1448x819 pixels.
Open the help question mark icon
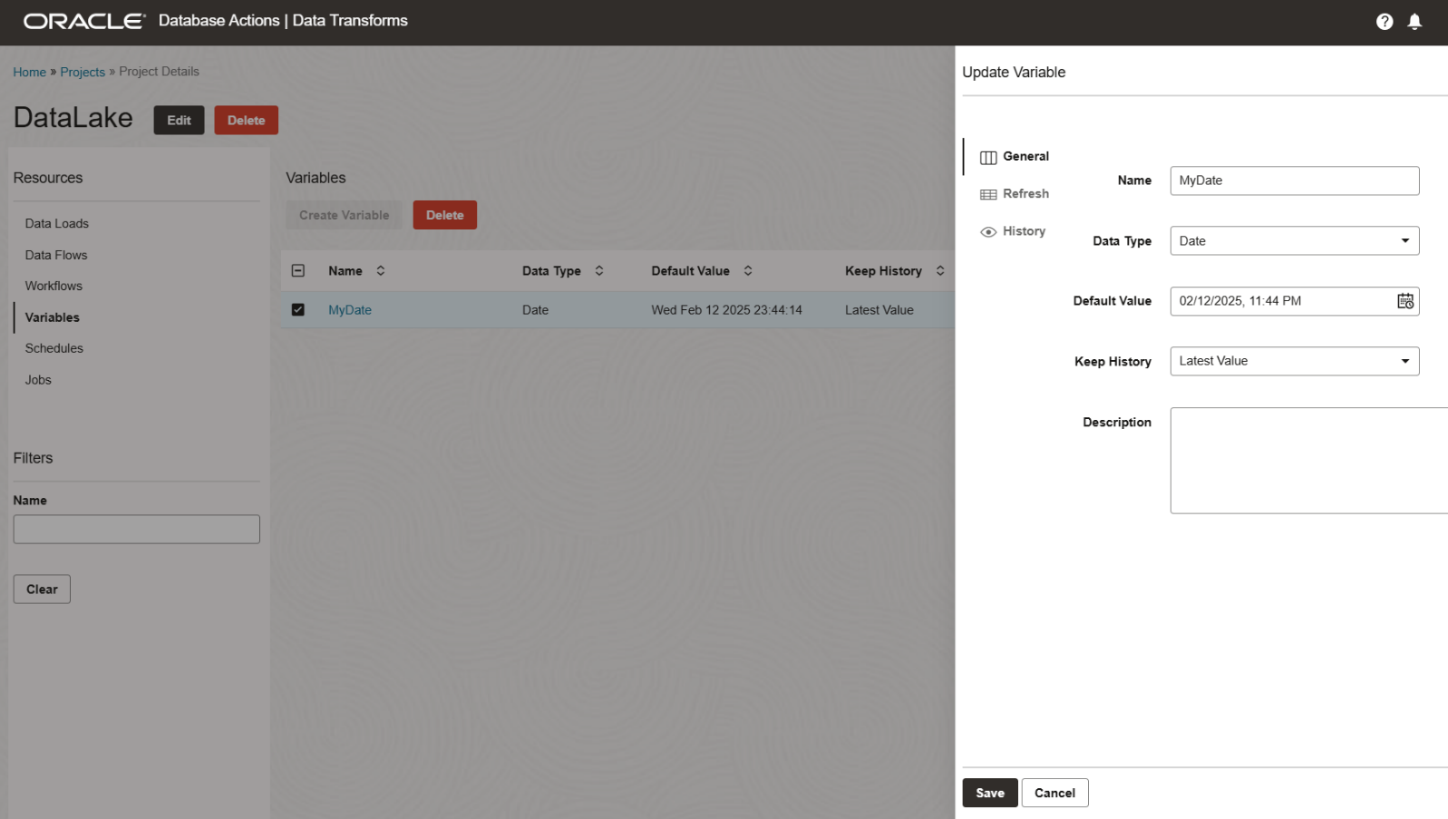point(1384,22)
